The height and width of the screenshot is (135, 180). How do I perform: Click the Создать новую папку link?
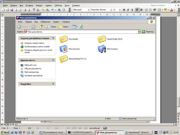tap(34, 43)
